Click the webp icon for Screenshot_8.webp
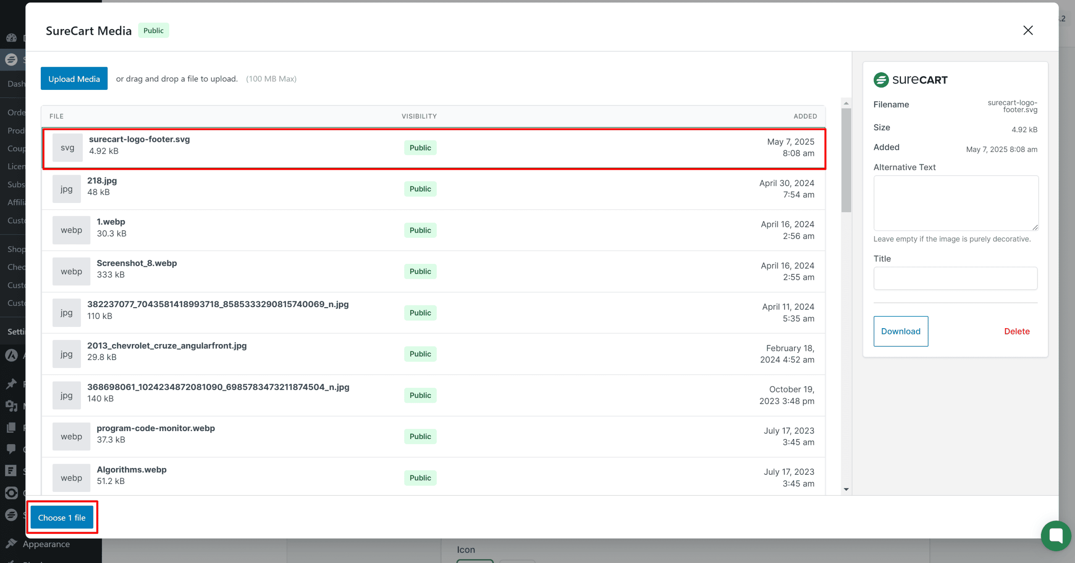This screenshot has width=1075, height=563. (71, 271)
